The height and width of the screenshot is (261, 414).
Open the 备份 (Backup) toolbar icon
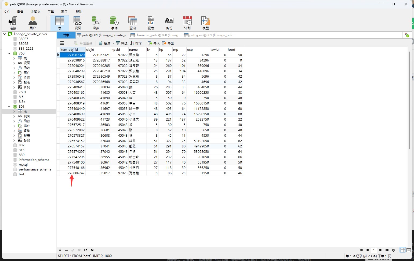169,23
